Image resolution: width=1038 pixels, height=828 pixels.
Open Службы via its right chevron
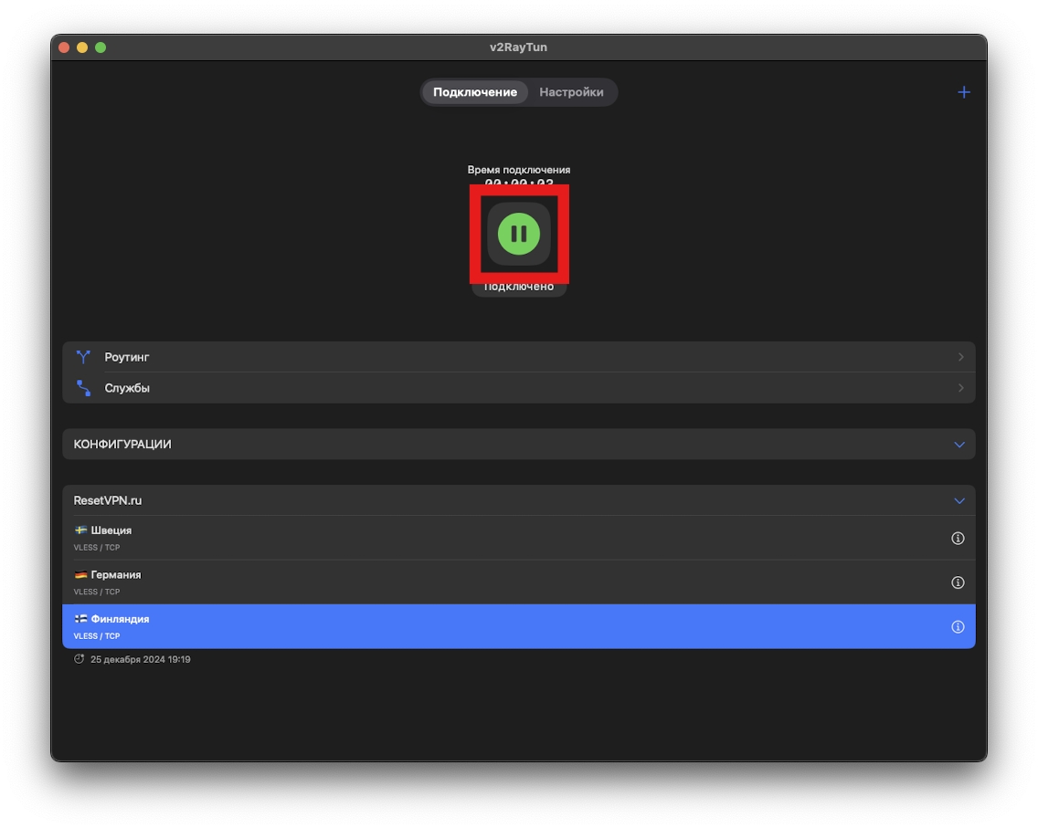pos(960,388)
